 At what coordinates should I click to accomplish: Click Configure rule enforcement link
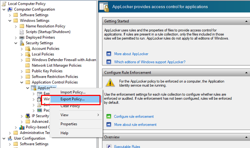tap(134, 117)
